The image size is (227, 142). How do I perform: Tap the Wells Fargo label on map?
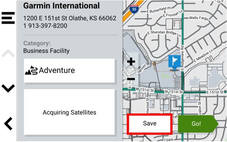pos(199,18)
